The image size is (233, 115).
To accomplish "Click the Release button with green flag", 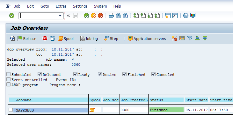I will [27, 38].
